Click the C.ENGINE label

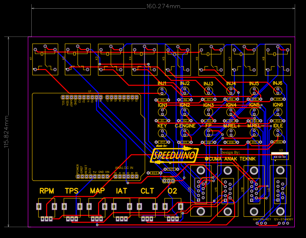(x=185, y=126)
